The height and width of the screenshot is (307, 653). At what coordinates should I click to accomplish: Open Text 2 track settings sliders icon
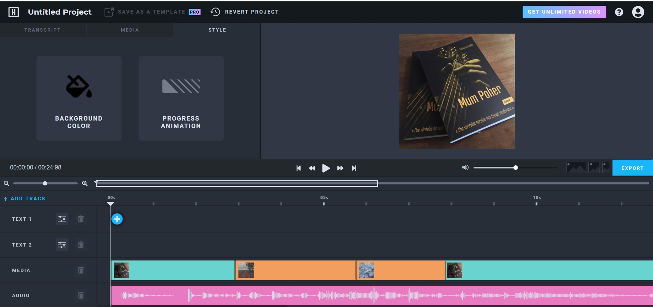tap(62, 245)
